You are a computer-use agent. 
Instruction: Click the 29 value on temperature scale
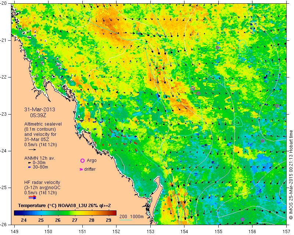click(x=108, y=220)
